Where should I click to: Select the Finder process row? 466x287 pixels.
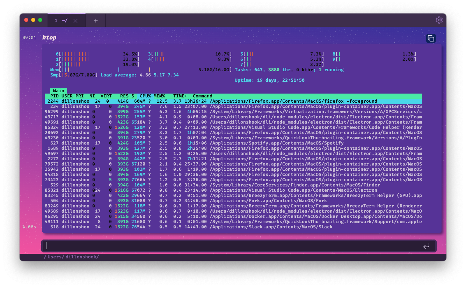[x=210, y=185]
